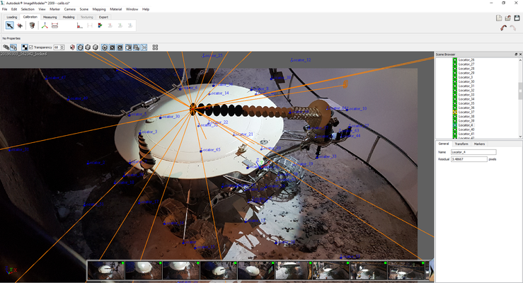The width and height of the screenshot is (523, 283).
Task: Switch to the Measuring tab
Action: click(50, 17)
